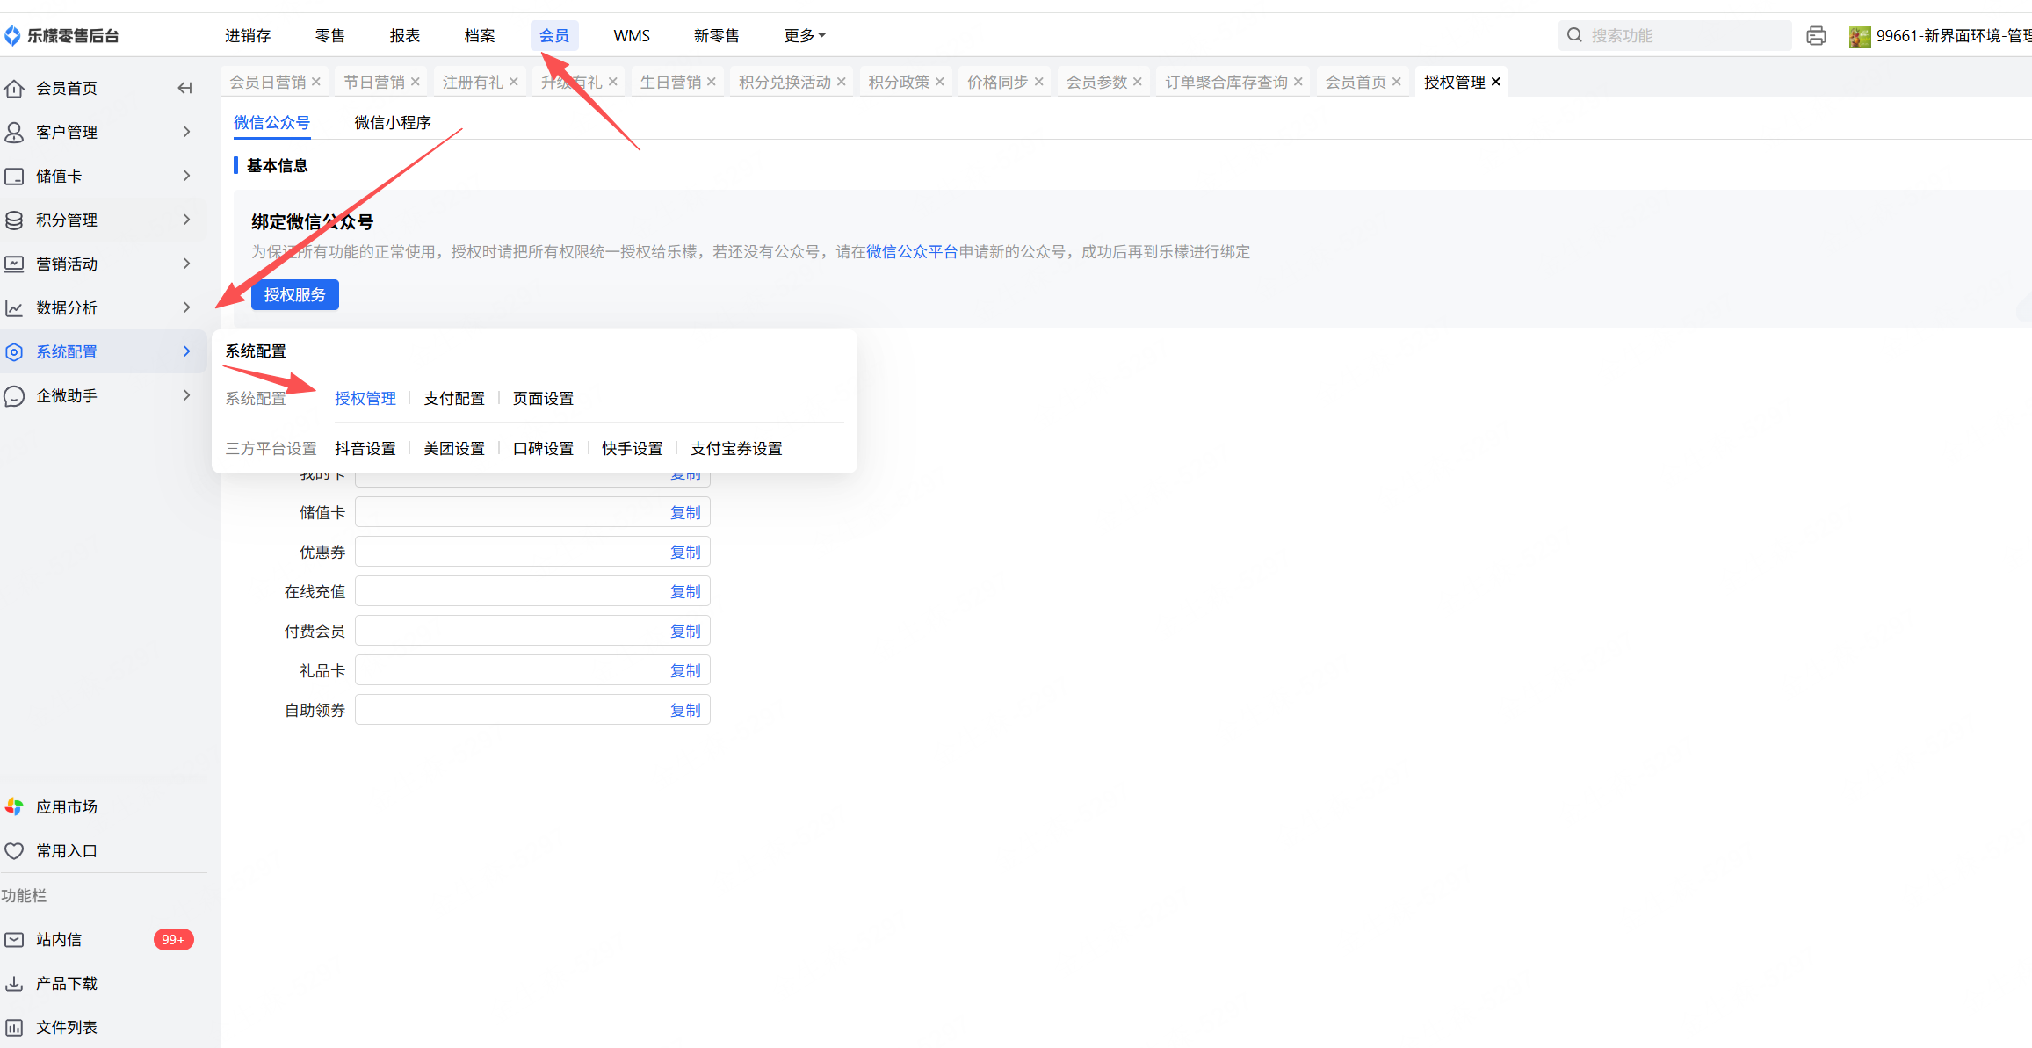
Task: Collapse the sidebar with the arrow icon
Action: (184, 88)
